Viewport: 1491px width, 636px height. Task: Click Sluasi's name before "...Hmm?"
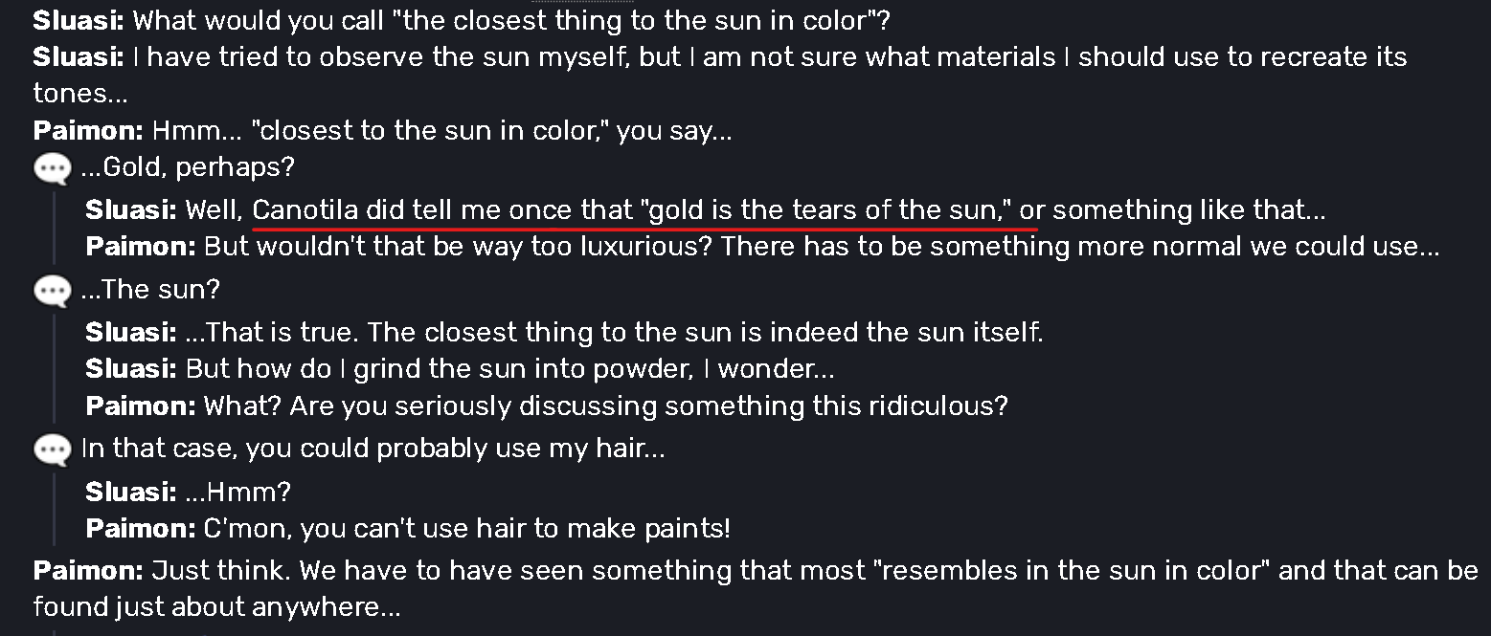click(x=131, y=492)
